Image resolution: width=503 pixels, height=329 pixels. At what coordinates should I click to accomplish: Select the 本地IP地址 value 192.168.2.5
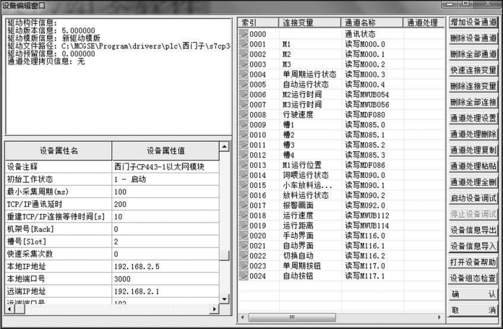tap(165, 266)
